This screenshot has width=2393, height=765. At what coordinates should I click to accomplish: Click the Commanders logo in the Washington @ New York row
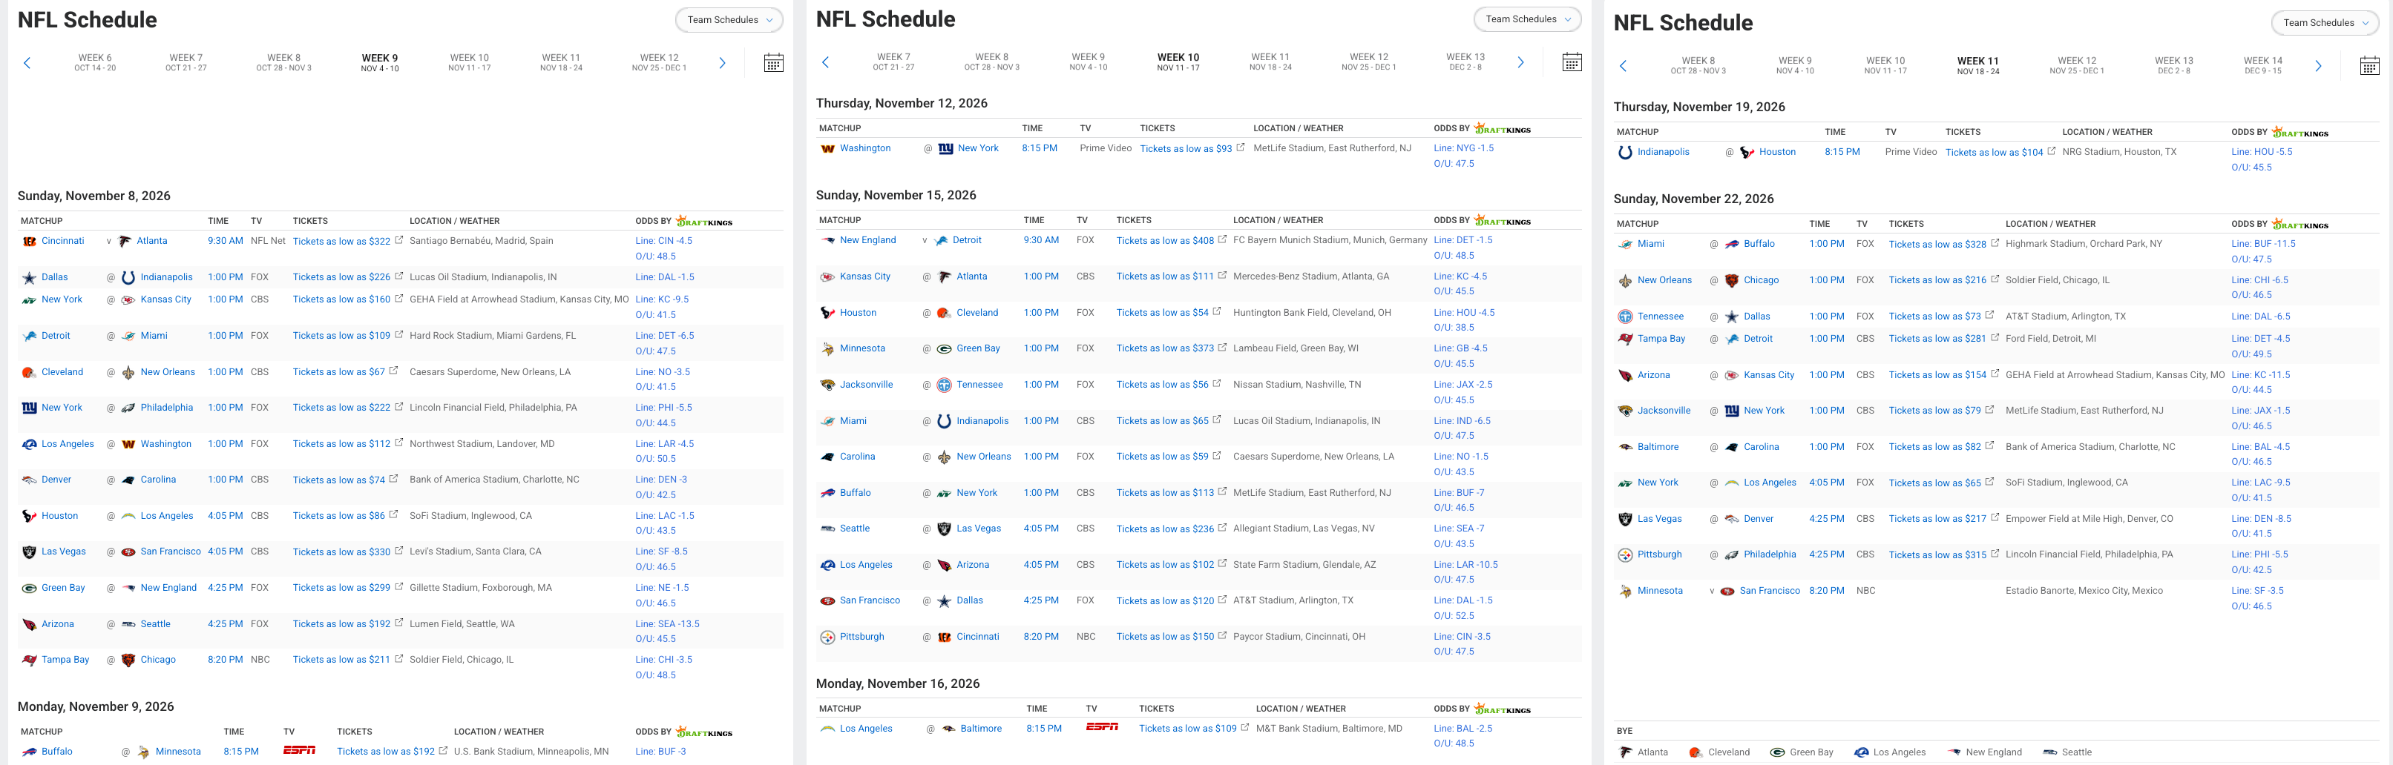point(827,148)
